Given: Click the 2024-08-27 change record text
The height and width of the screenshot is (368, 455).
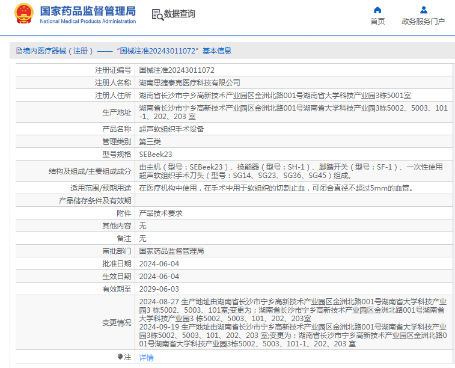Looking at the screenshot, I should click(x=293, y=310).
